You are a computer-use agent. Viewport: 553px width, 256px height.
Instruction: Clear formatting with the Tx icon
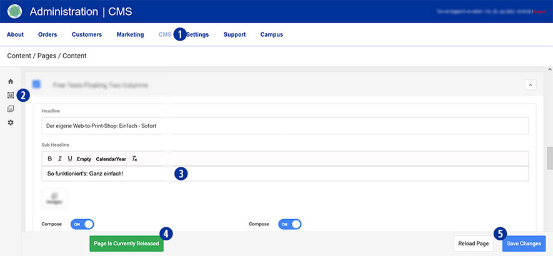click(134, 159)
